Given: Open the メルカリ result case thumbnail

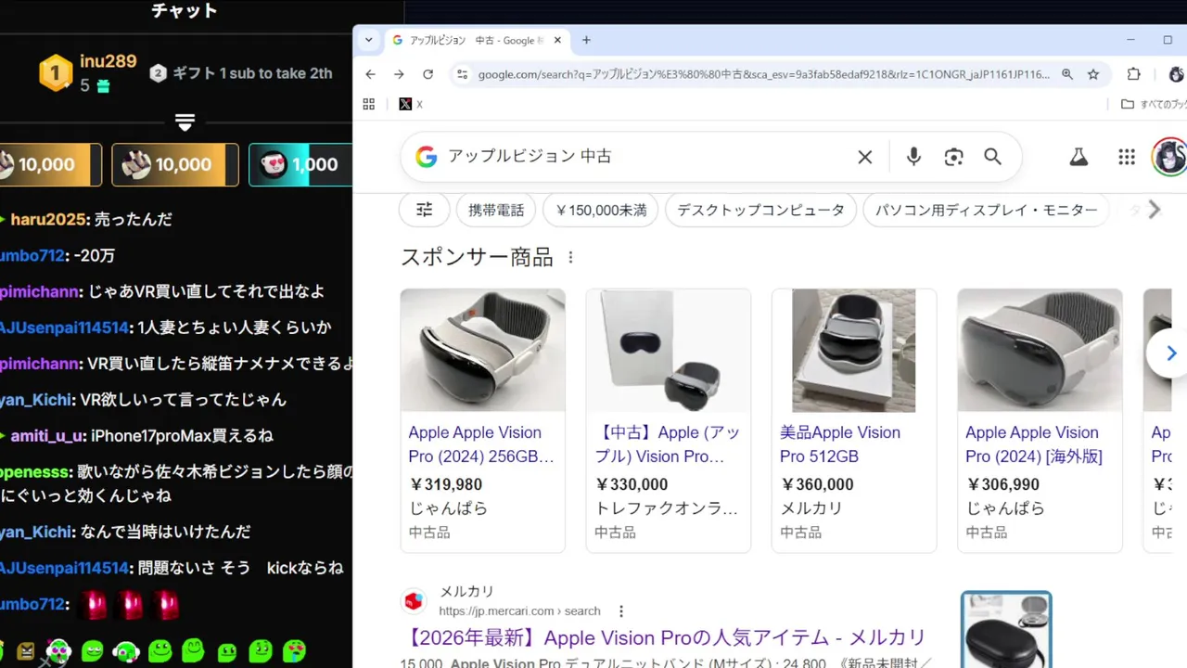Looking at the screenshot, I should coord(1006,630).
